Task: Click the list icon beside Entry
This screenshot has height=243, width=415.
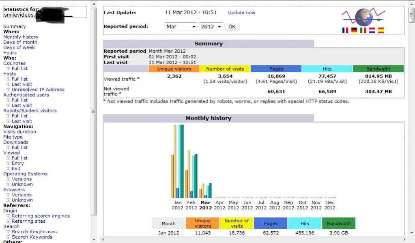Action: click(x=8, y=163)
